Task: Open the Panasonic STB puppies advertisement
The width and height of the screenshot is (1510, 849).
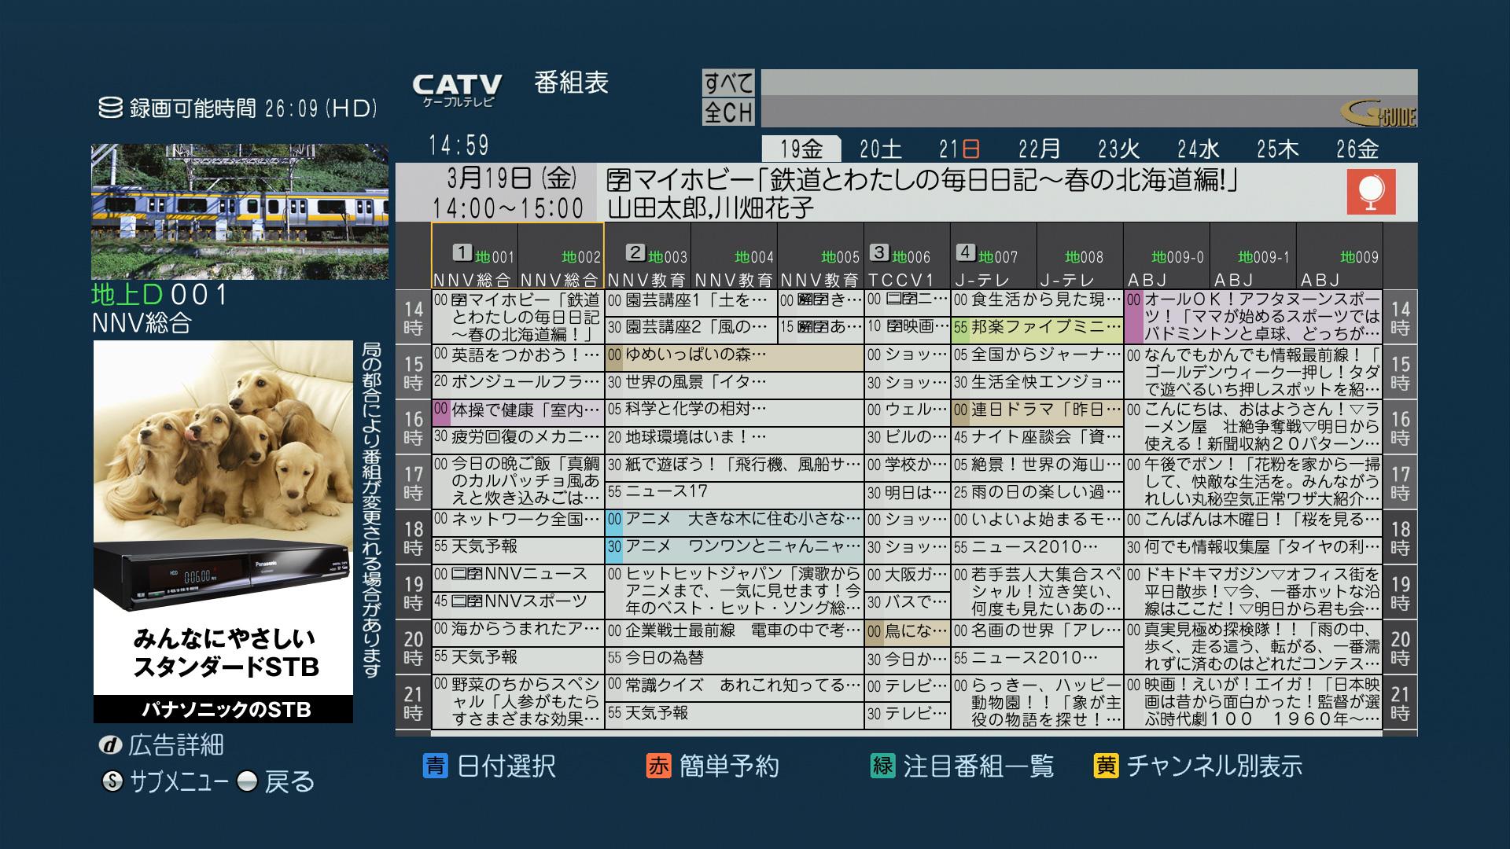Action: (223, 531)
